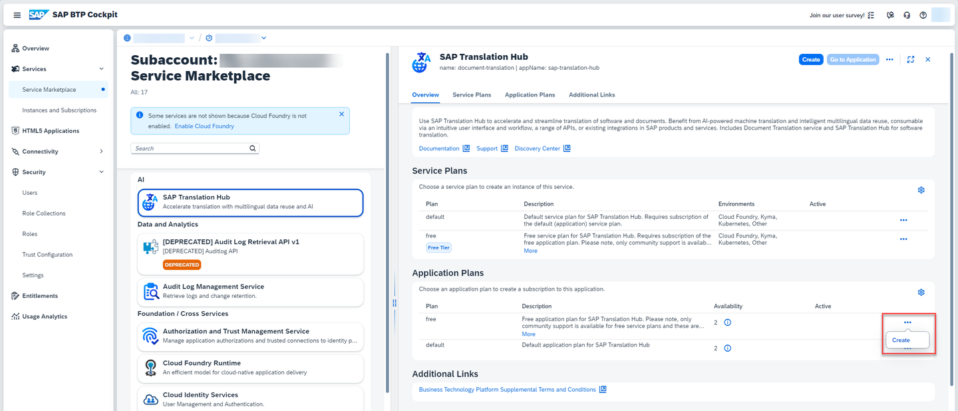The image size is (958, 411).
Task: Open the hamburger navigation menu
Action: pyautogui.click(x=17, y=15)
